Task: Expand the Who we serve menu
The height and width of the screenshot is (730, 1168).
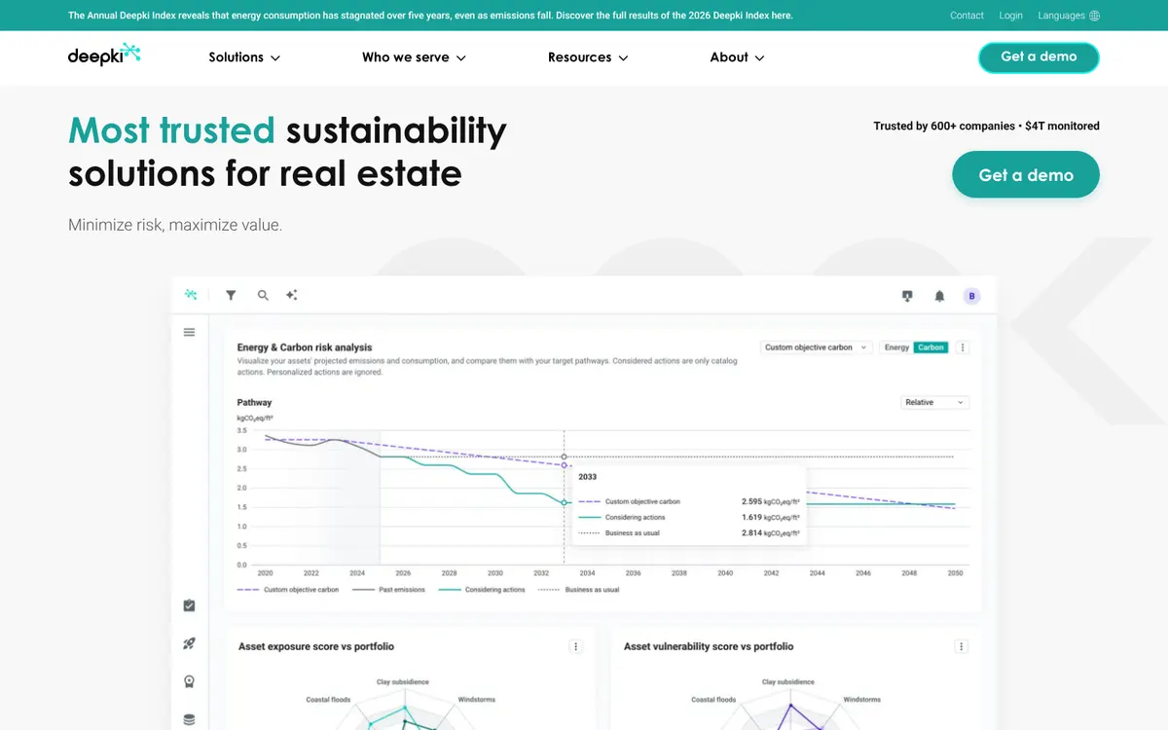Action: (x=414, y=57)
